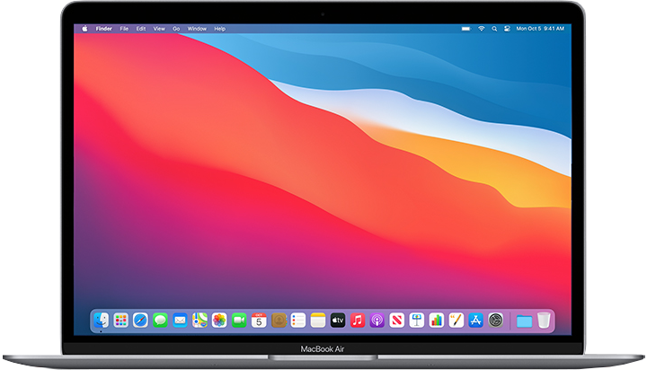Click the Spotlight search icon

coord(494,29)
